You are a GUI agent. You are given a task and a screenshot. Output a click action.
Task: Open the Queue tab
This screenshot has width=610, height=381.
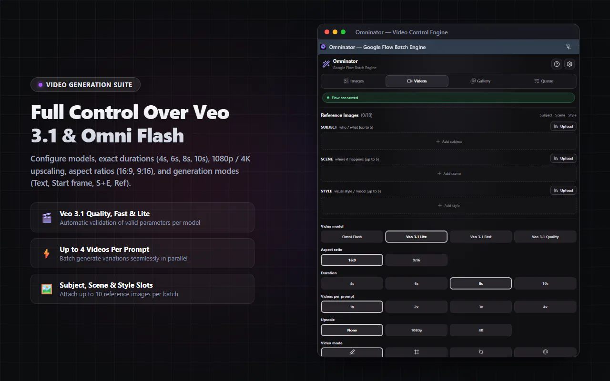click(x=544, y=81)
